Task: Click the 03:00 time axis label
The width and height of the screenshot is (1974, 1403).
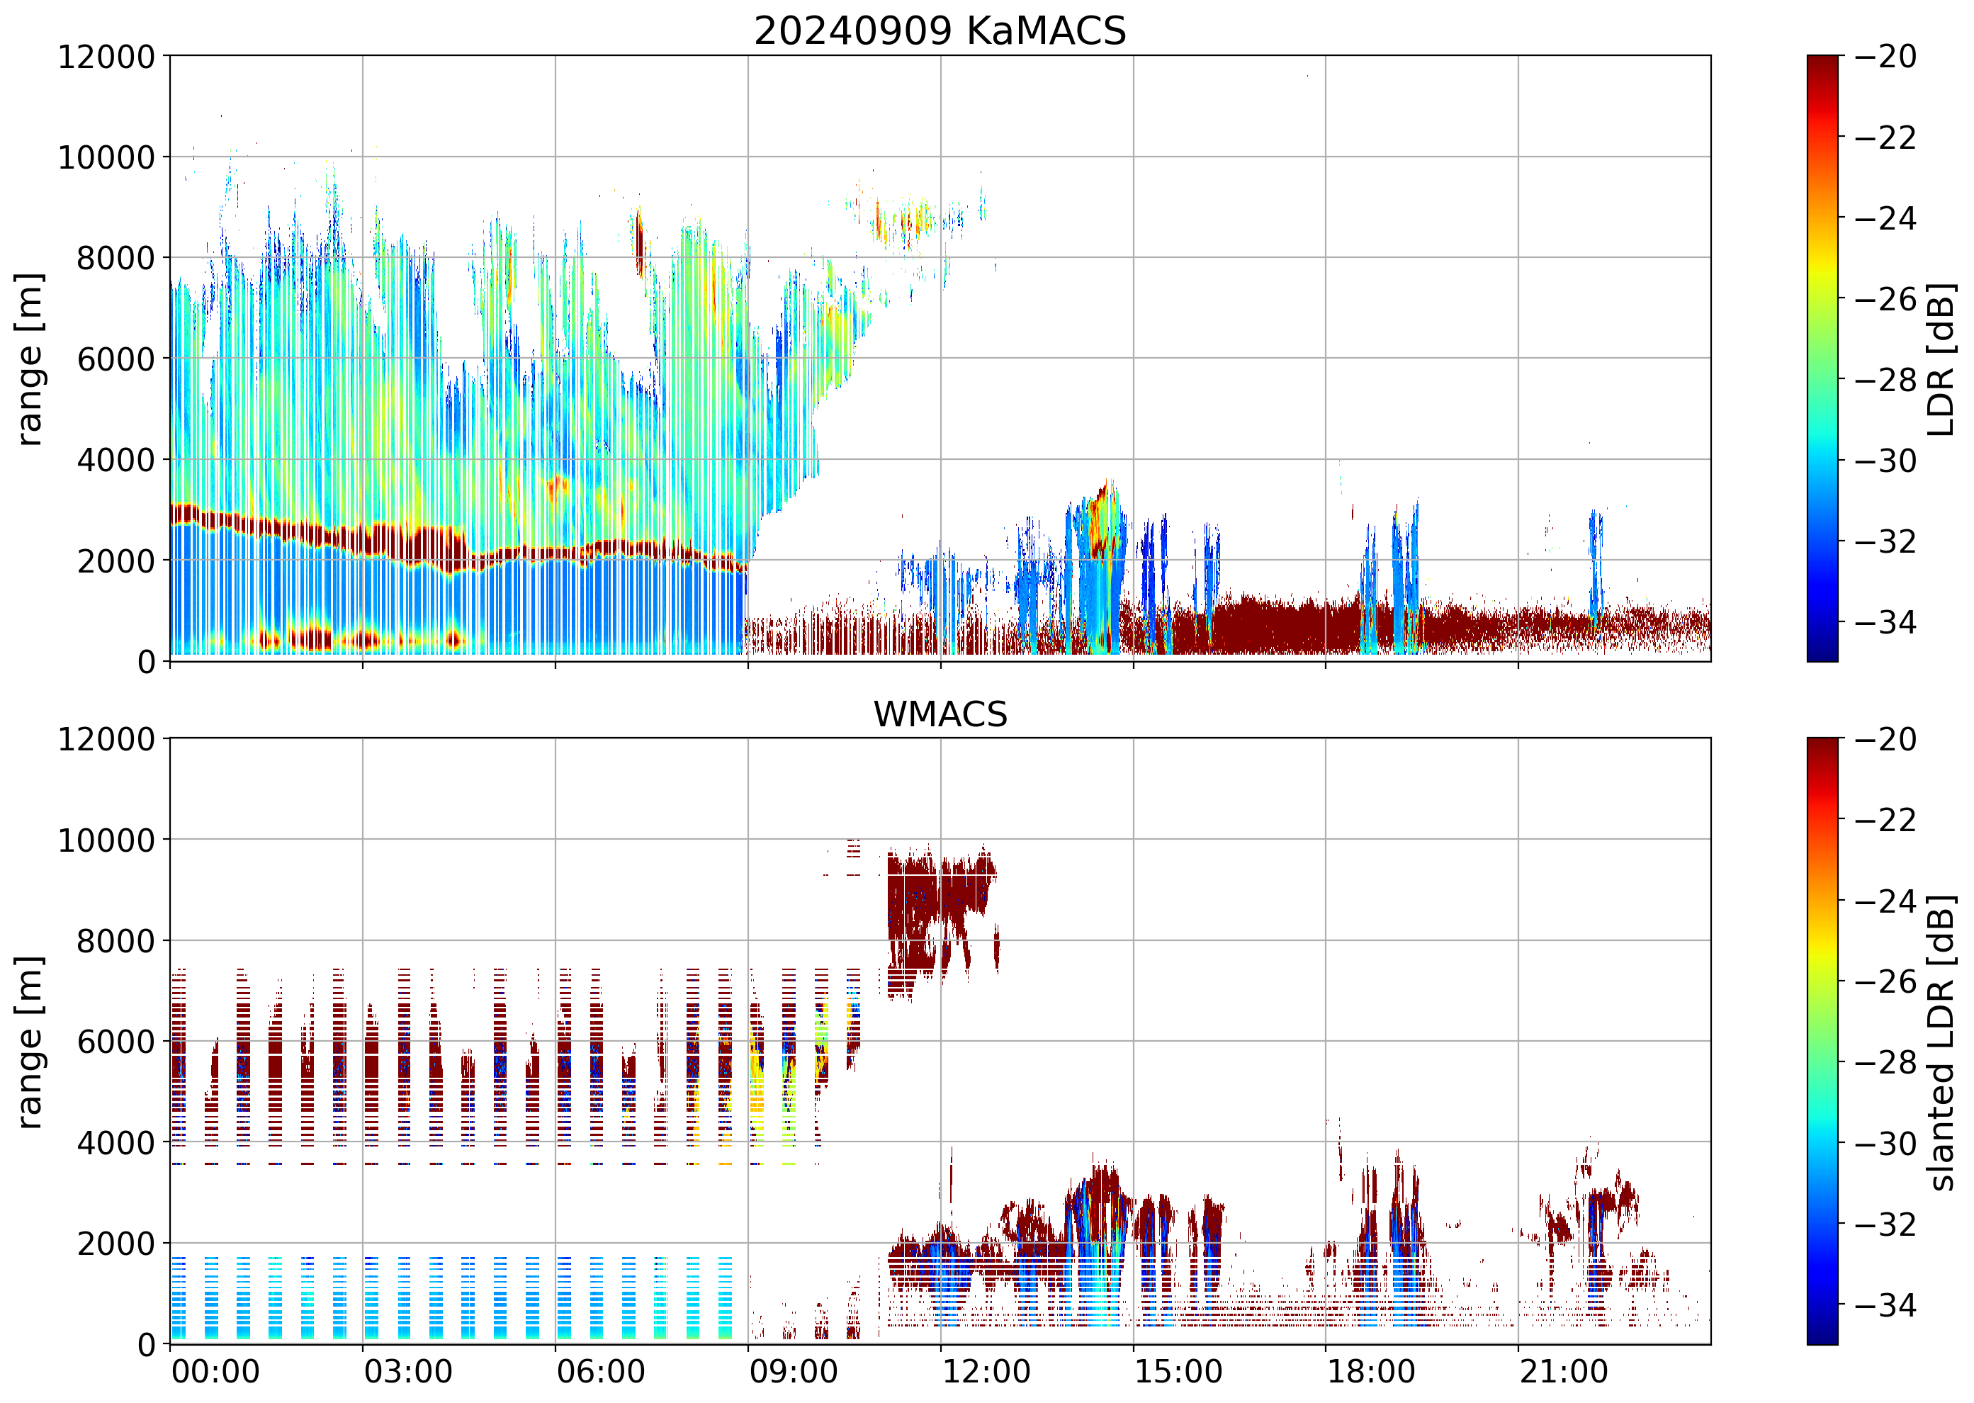Action: 407,1372
